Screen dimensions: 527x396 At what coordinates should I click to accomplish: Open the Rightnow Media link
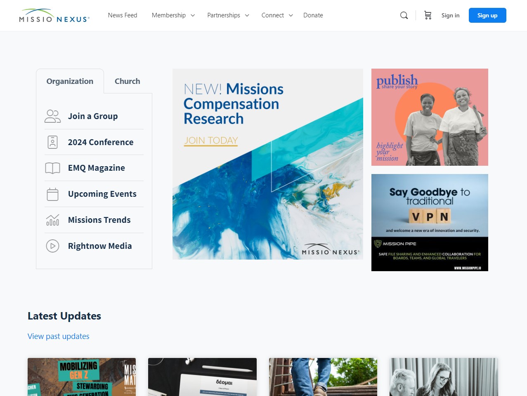(100, 246)
